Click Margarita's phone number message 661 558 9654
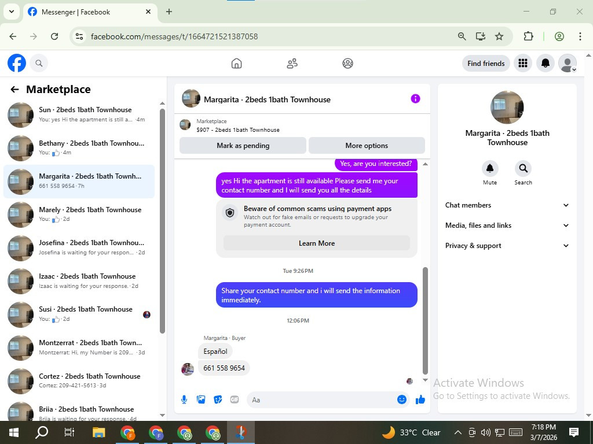Viewport: 593px width, 444px height. [x=224, y=368]
